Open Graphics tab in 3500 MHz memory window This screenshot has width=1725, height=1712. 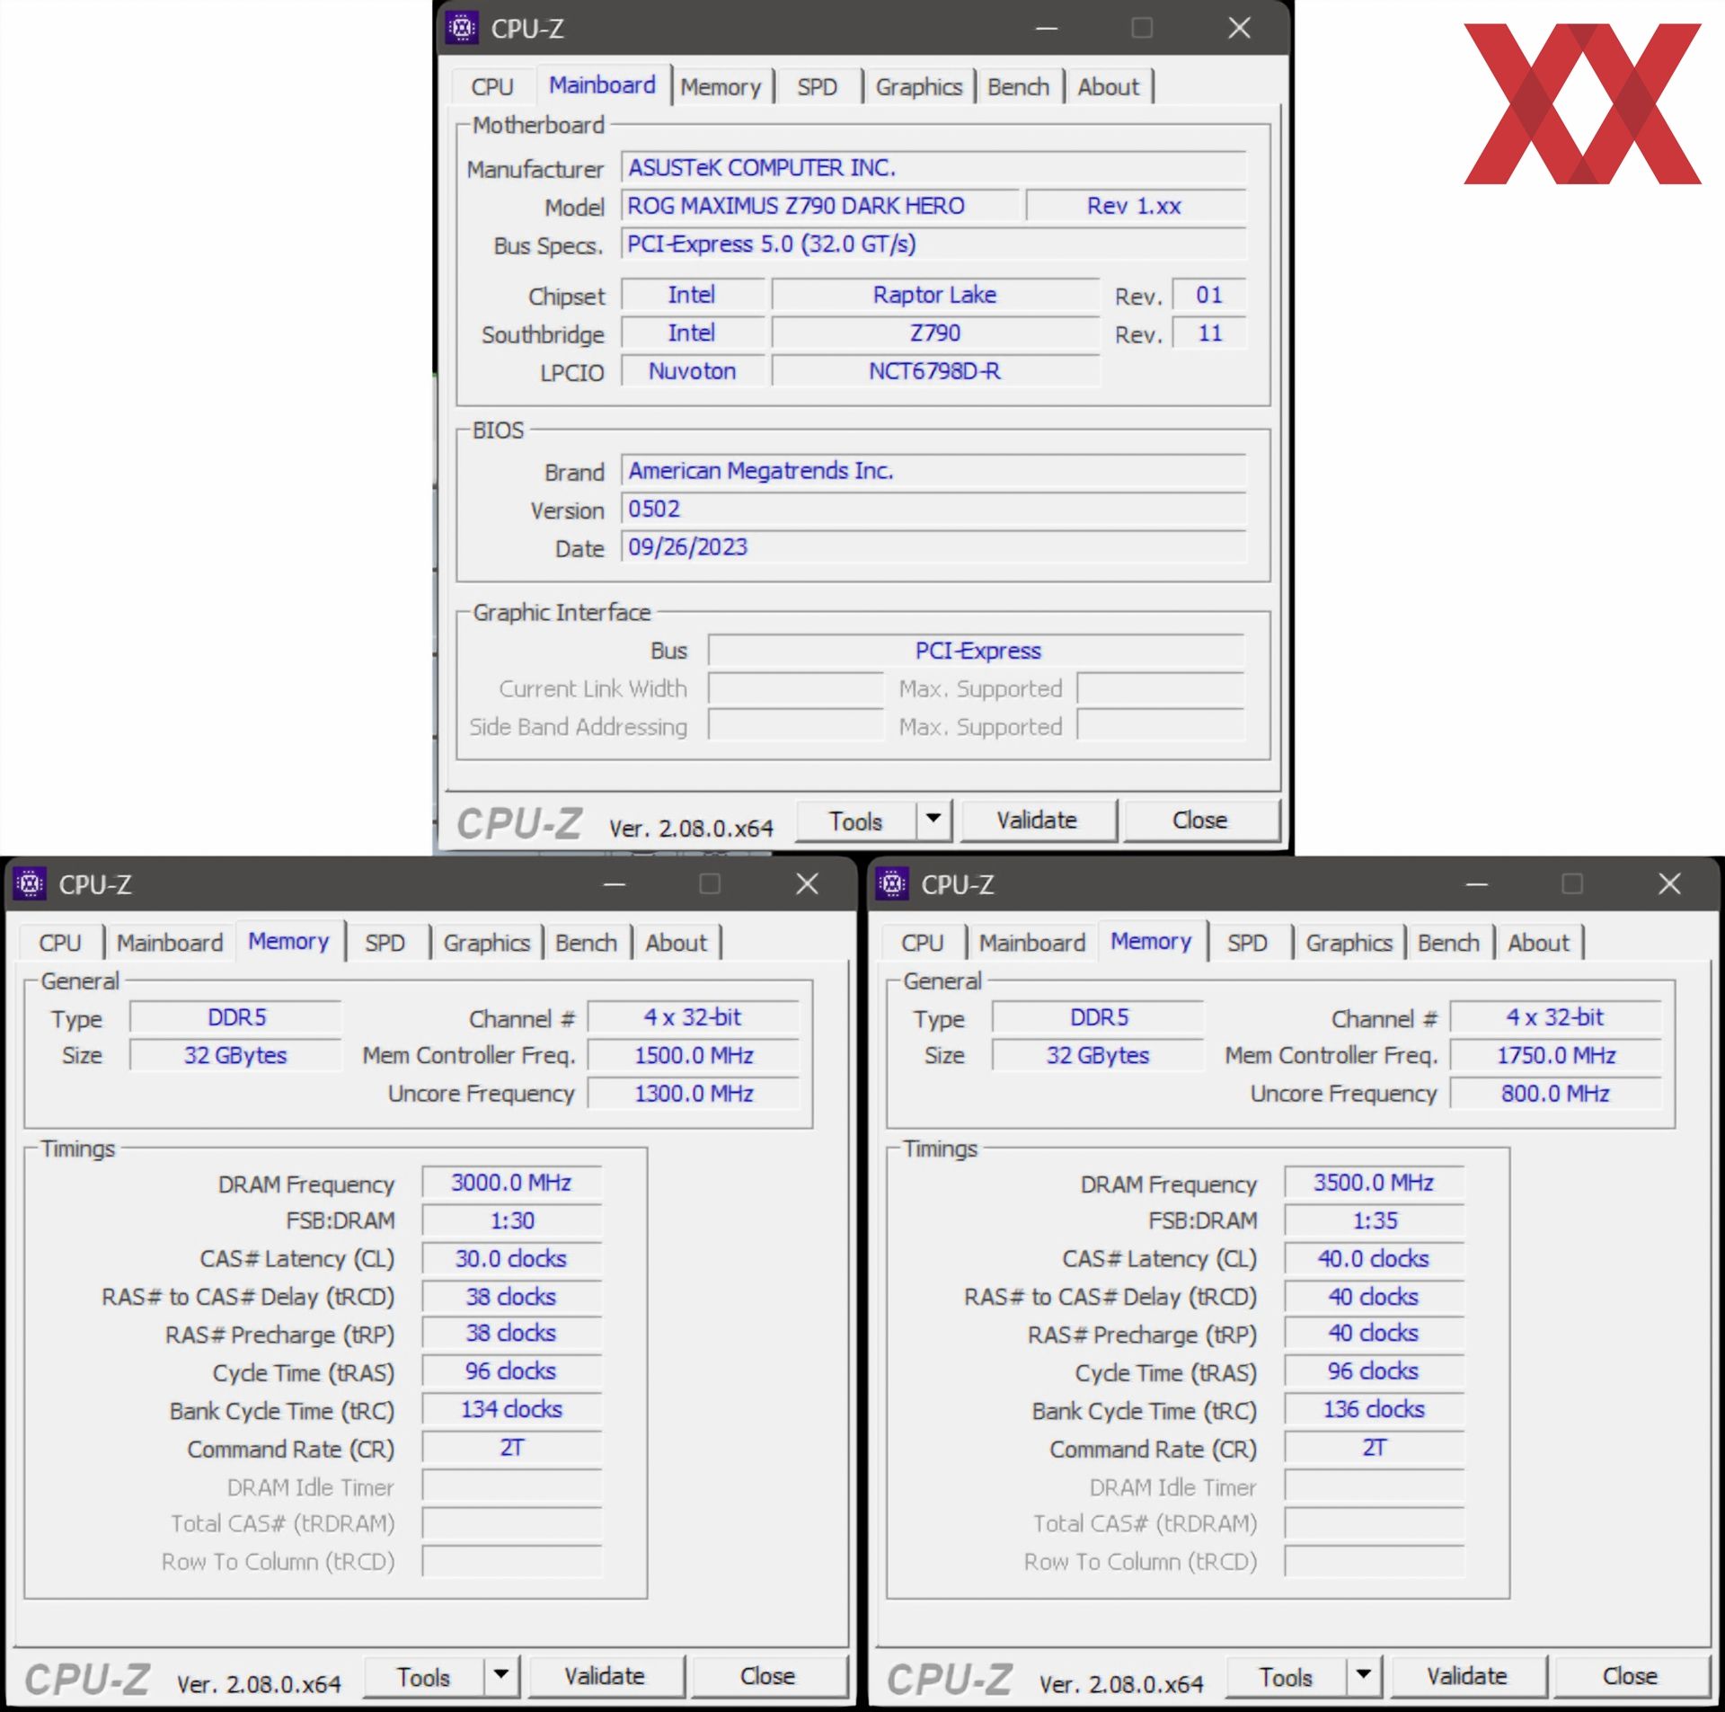1349,943
